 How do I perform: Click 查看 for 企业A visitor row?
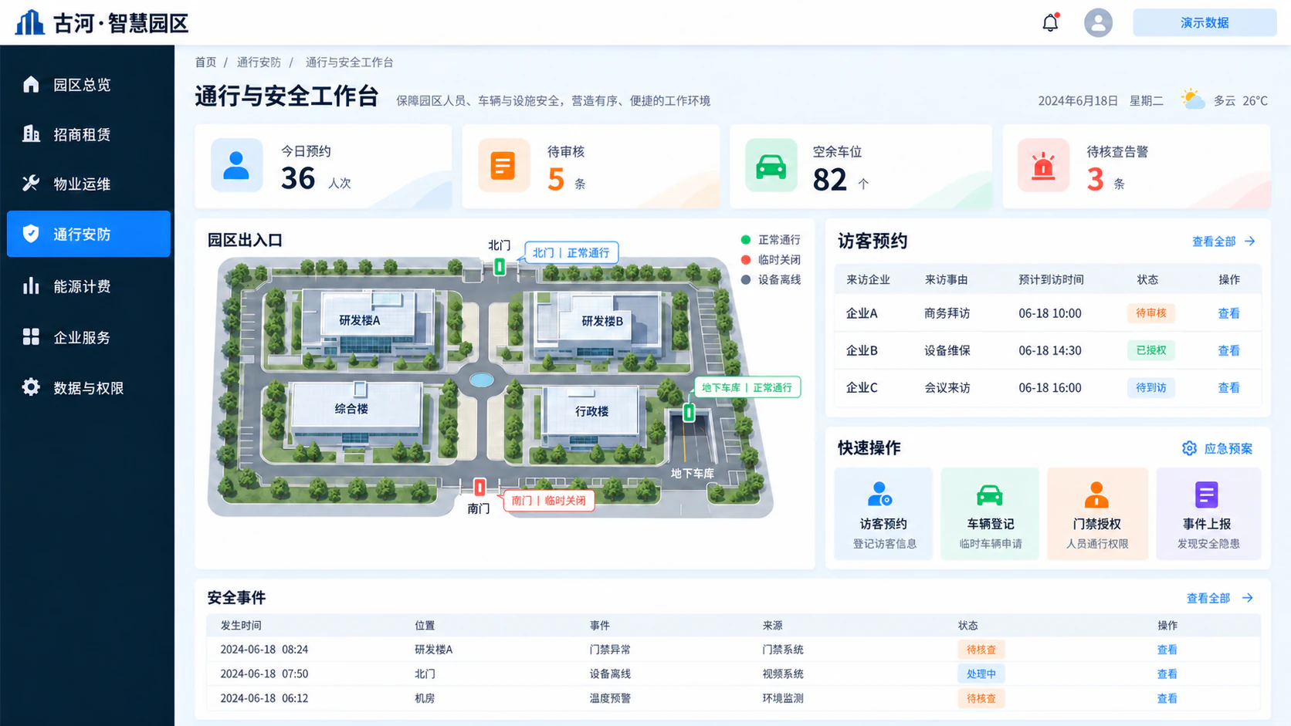1228,313
